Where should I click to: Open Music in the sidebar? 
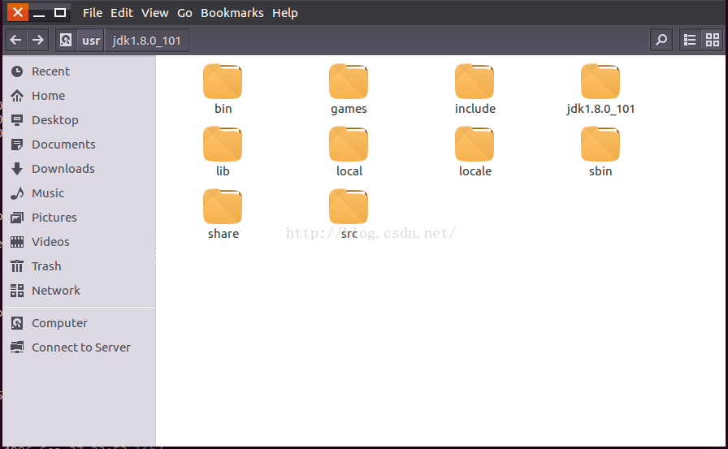tap(79, 193)
